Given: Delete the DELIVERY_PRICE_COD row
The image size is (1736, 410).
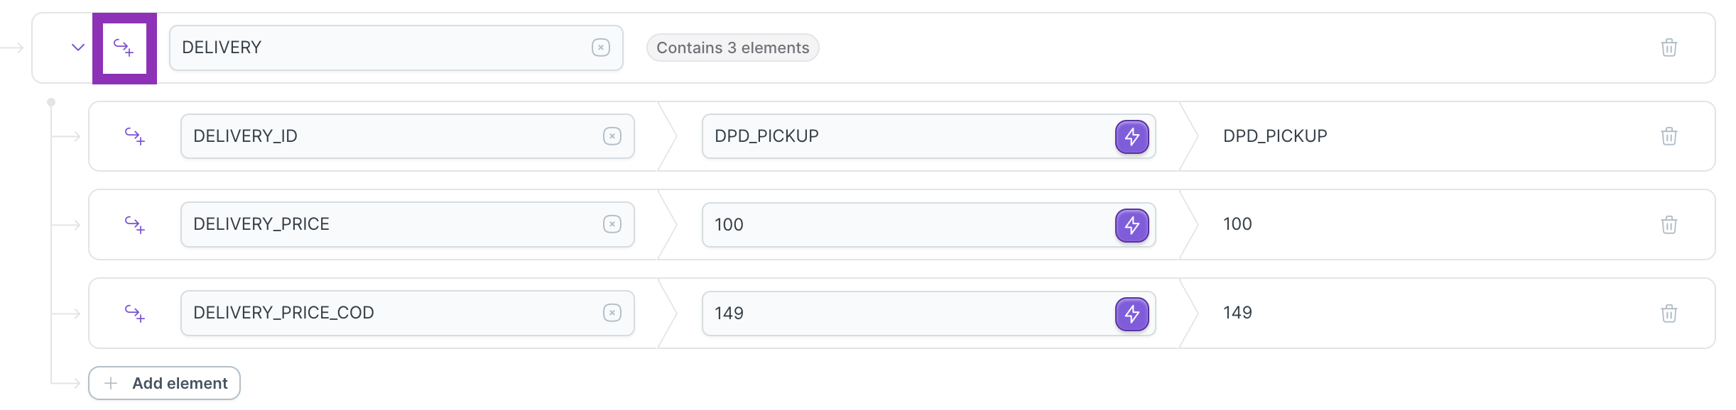Looking at the screenshot, I should click(x=1669, y=313).
